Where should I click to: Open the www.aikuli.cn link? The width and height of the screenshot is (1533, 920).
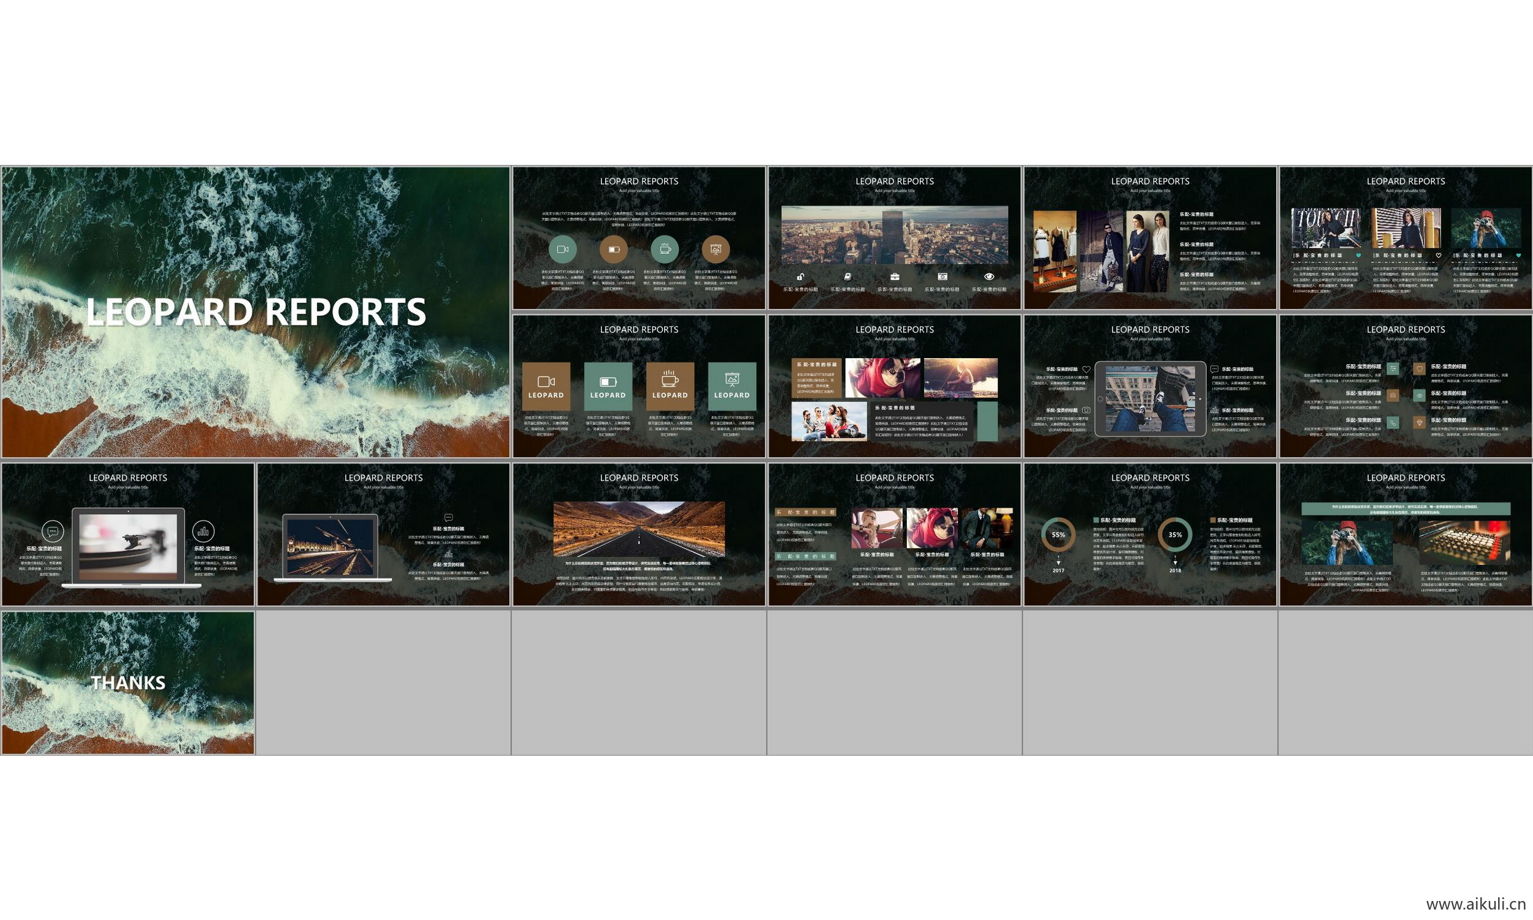pos(1475,904)
